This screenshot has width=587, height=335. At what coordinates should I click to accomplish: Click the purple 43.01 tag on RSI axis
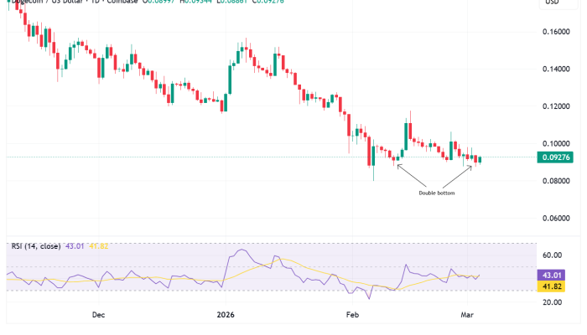coord(552,274)
